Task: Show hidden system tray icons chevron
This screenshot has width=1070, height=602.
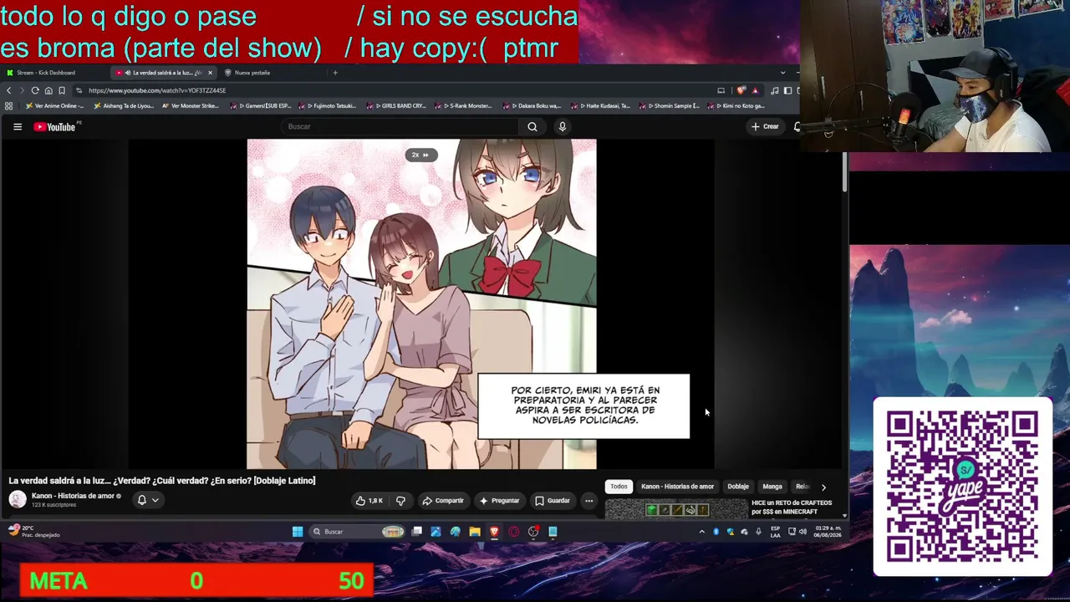Action: click(x=701, y=532)
